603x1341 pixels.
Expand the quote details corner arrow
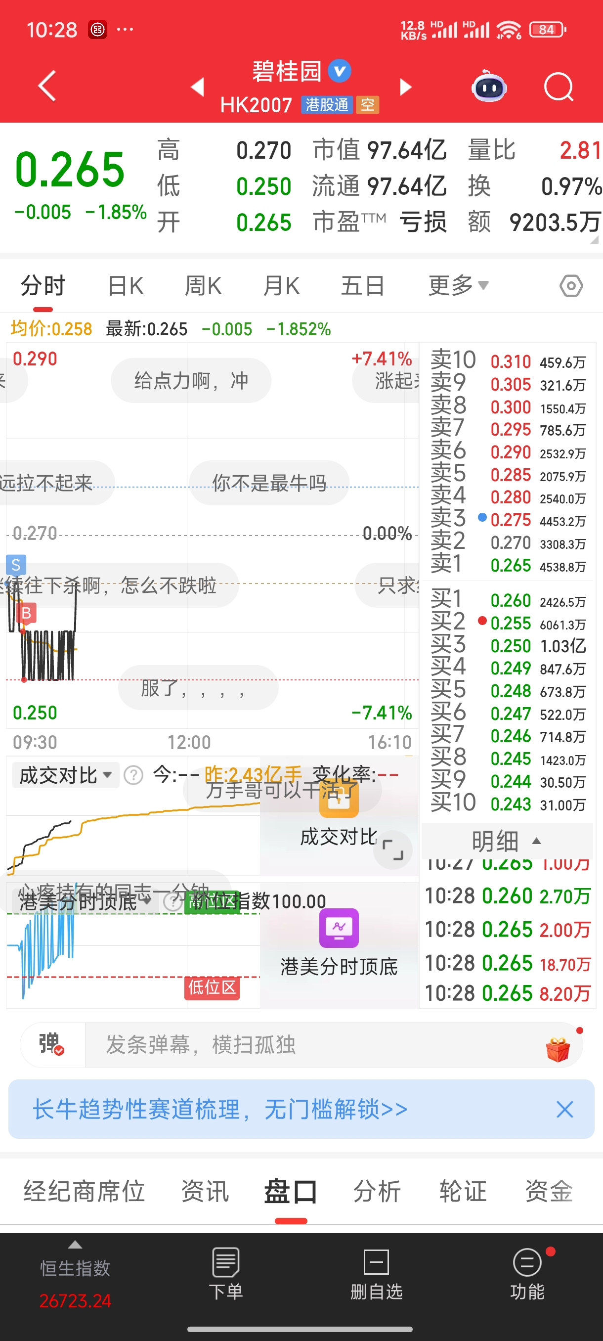(x=594, y=239)
